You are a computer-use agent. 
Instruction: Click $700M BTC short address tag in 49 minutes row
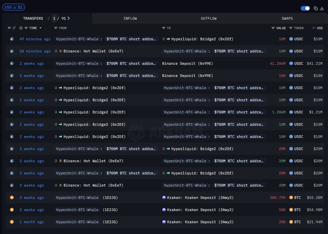point(131,39)
